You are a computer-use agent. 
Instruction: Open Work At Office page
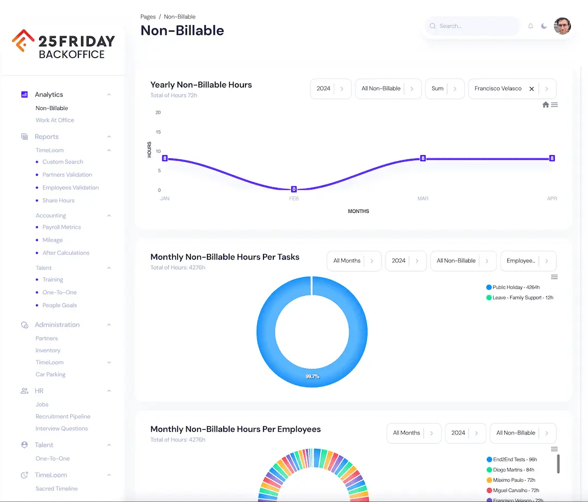[x=54, y=120]
